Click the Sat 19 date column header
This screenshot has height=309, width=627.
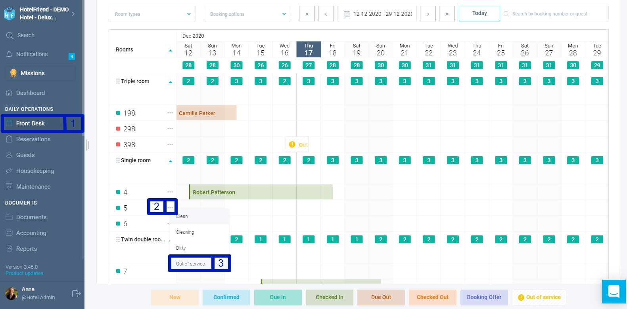click(x=357, y=49)
